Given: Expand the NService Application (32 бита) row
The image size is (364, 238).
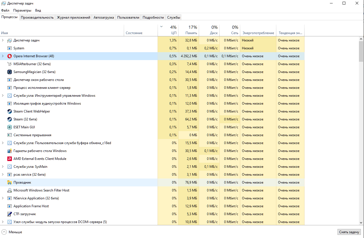Looking at the screenshot, I should 3,198.
